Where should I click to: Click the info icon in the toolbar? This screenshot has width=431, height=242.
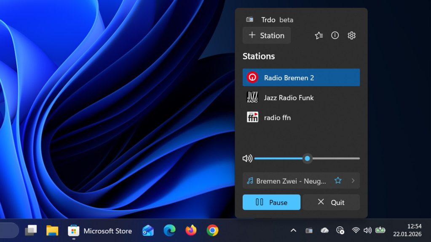click(335, 35)
